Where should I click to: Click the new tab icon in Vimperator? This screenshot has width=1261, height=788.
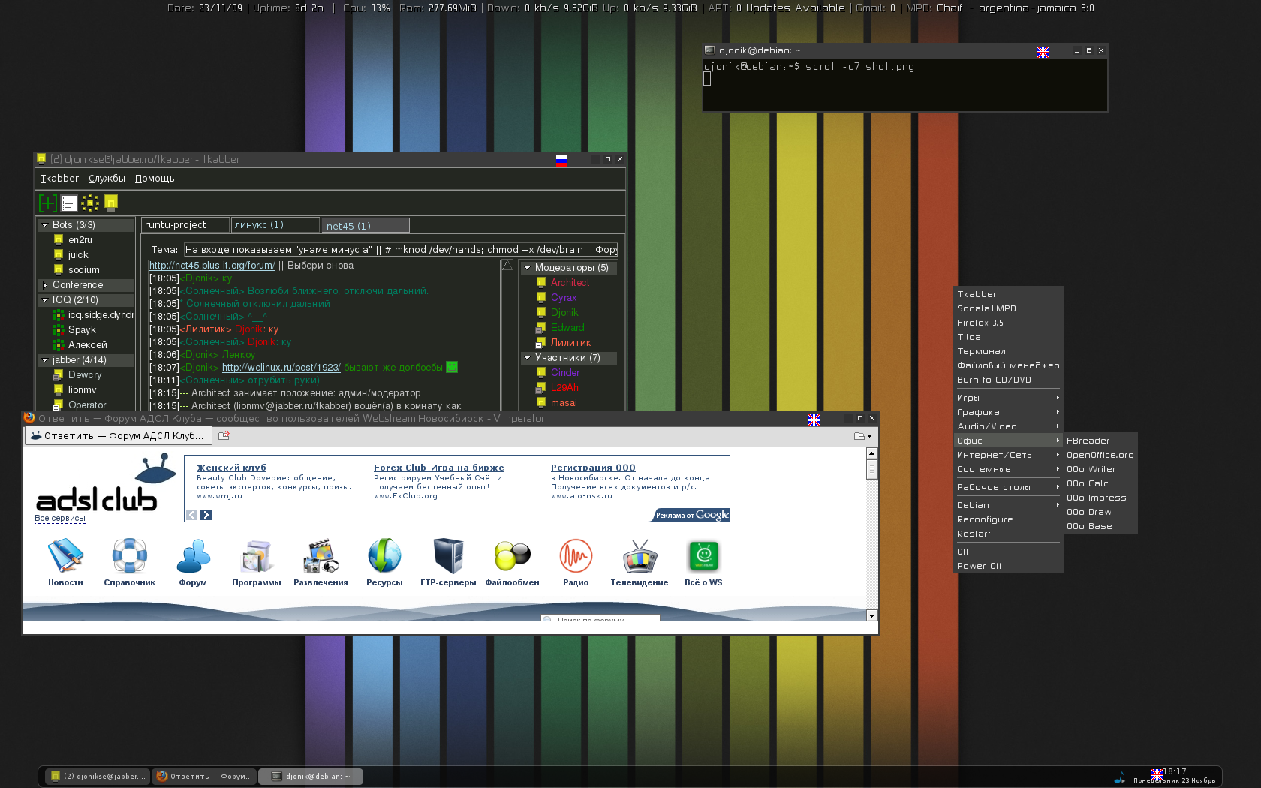coord(224,435)
